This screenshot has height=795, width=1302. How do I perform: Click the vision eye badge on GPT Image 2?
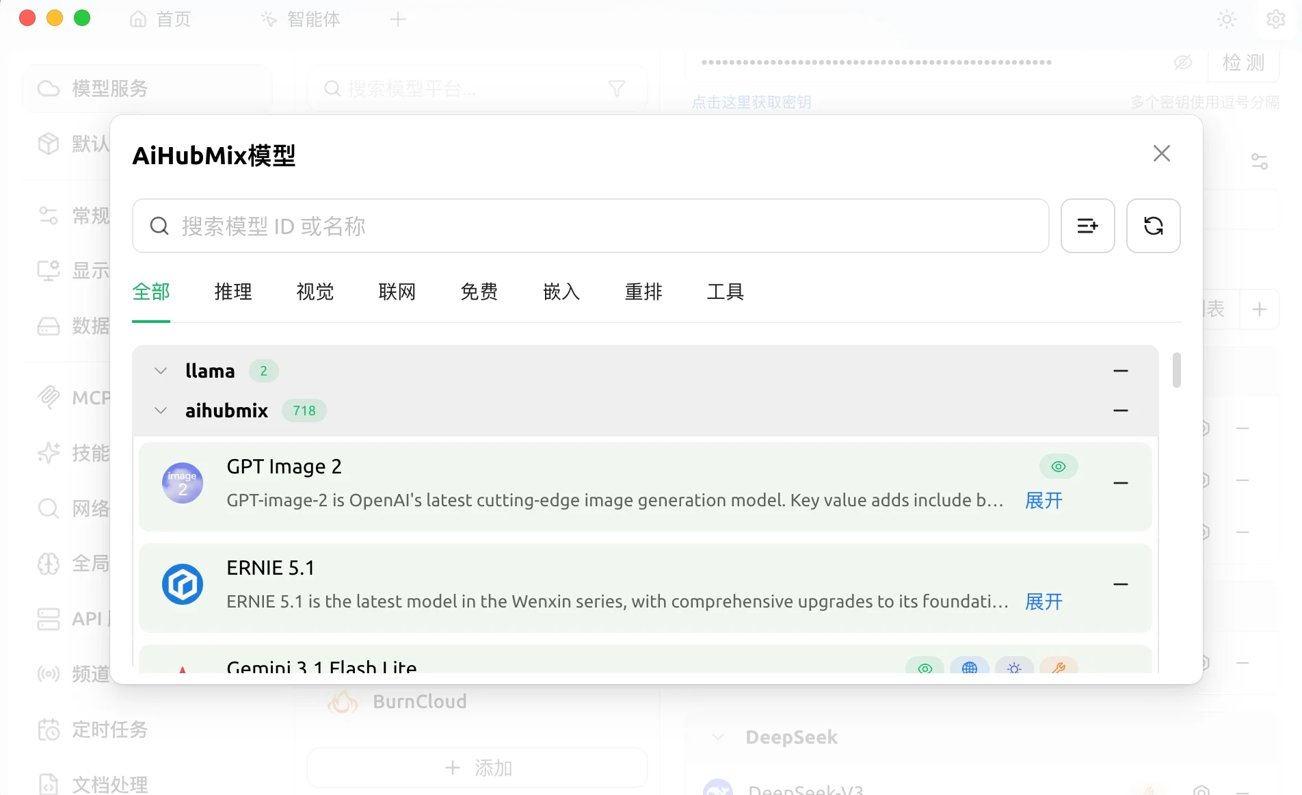(x=1059, y=467)
